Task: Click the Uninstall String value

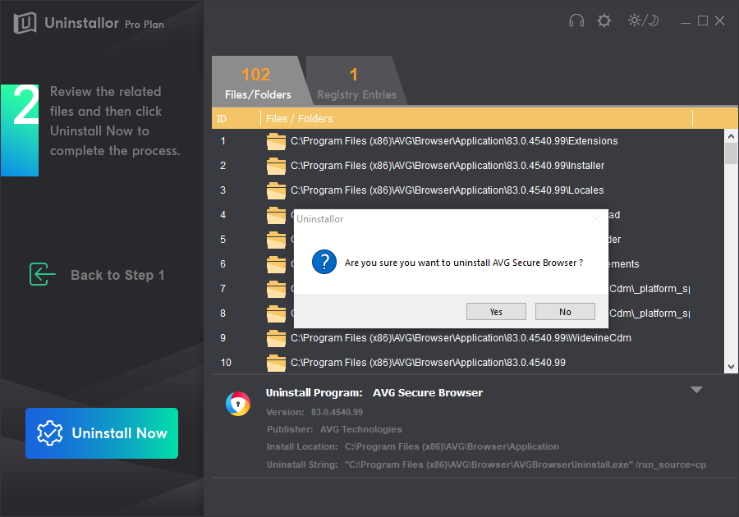Action: coord(525,464)
